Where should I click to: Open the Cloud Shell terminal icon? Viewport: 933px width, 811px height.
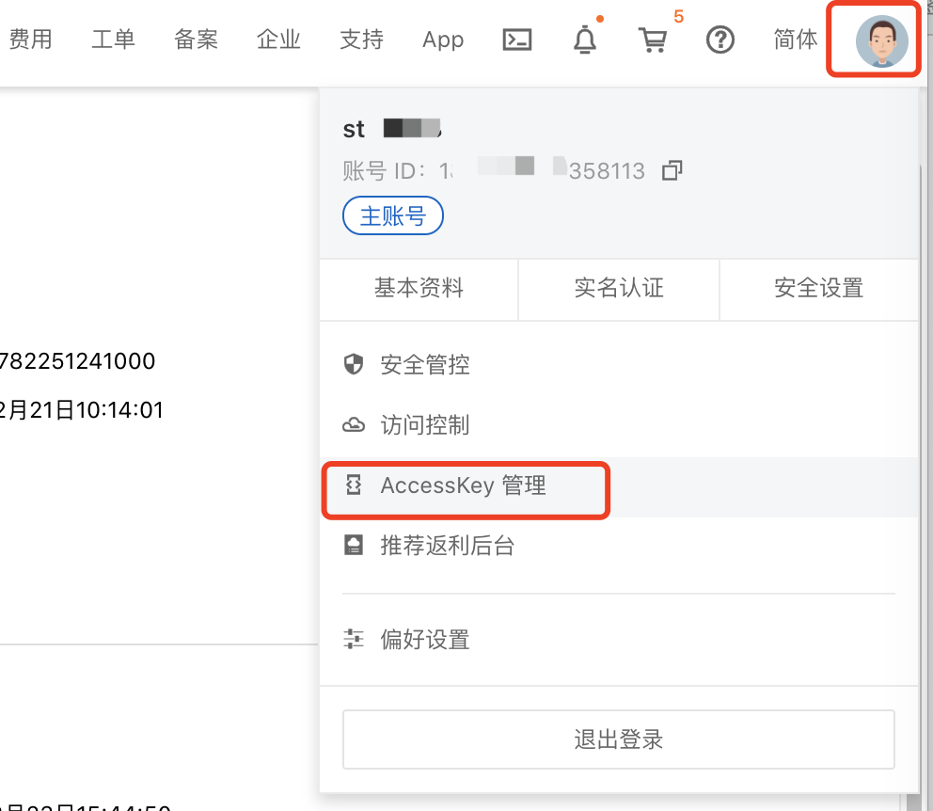[517, 40]
